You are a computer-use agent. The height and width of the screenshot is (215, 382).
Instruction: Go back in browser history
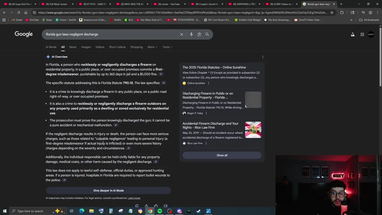(4, 13)
